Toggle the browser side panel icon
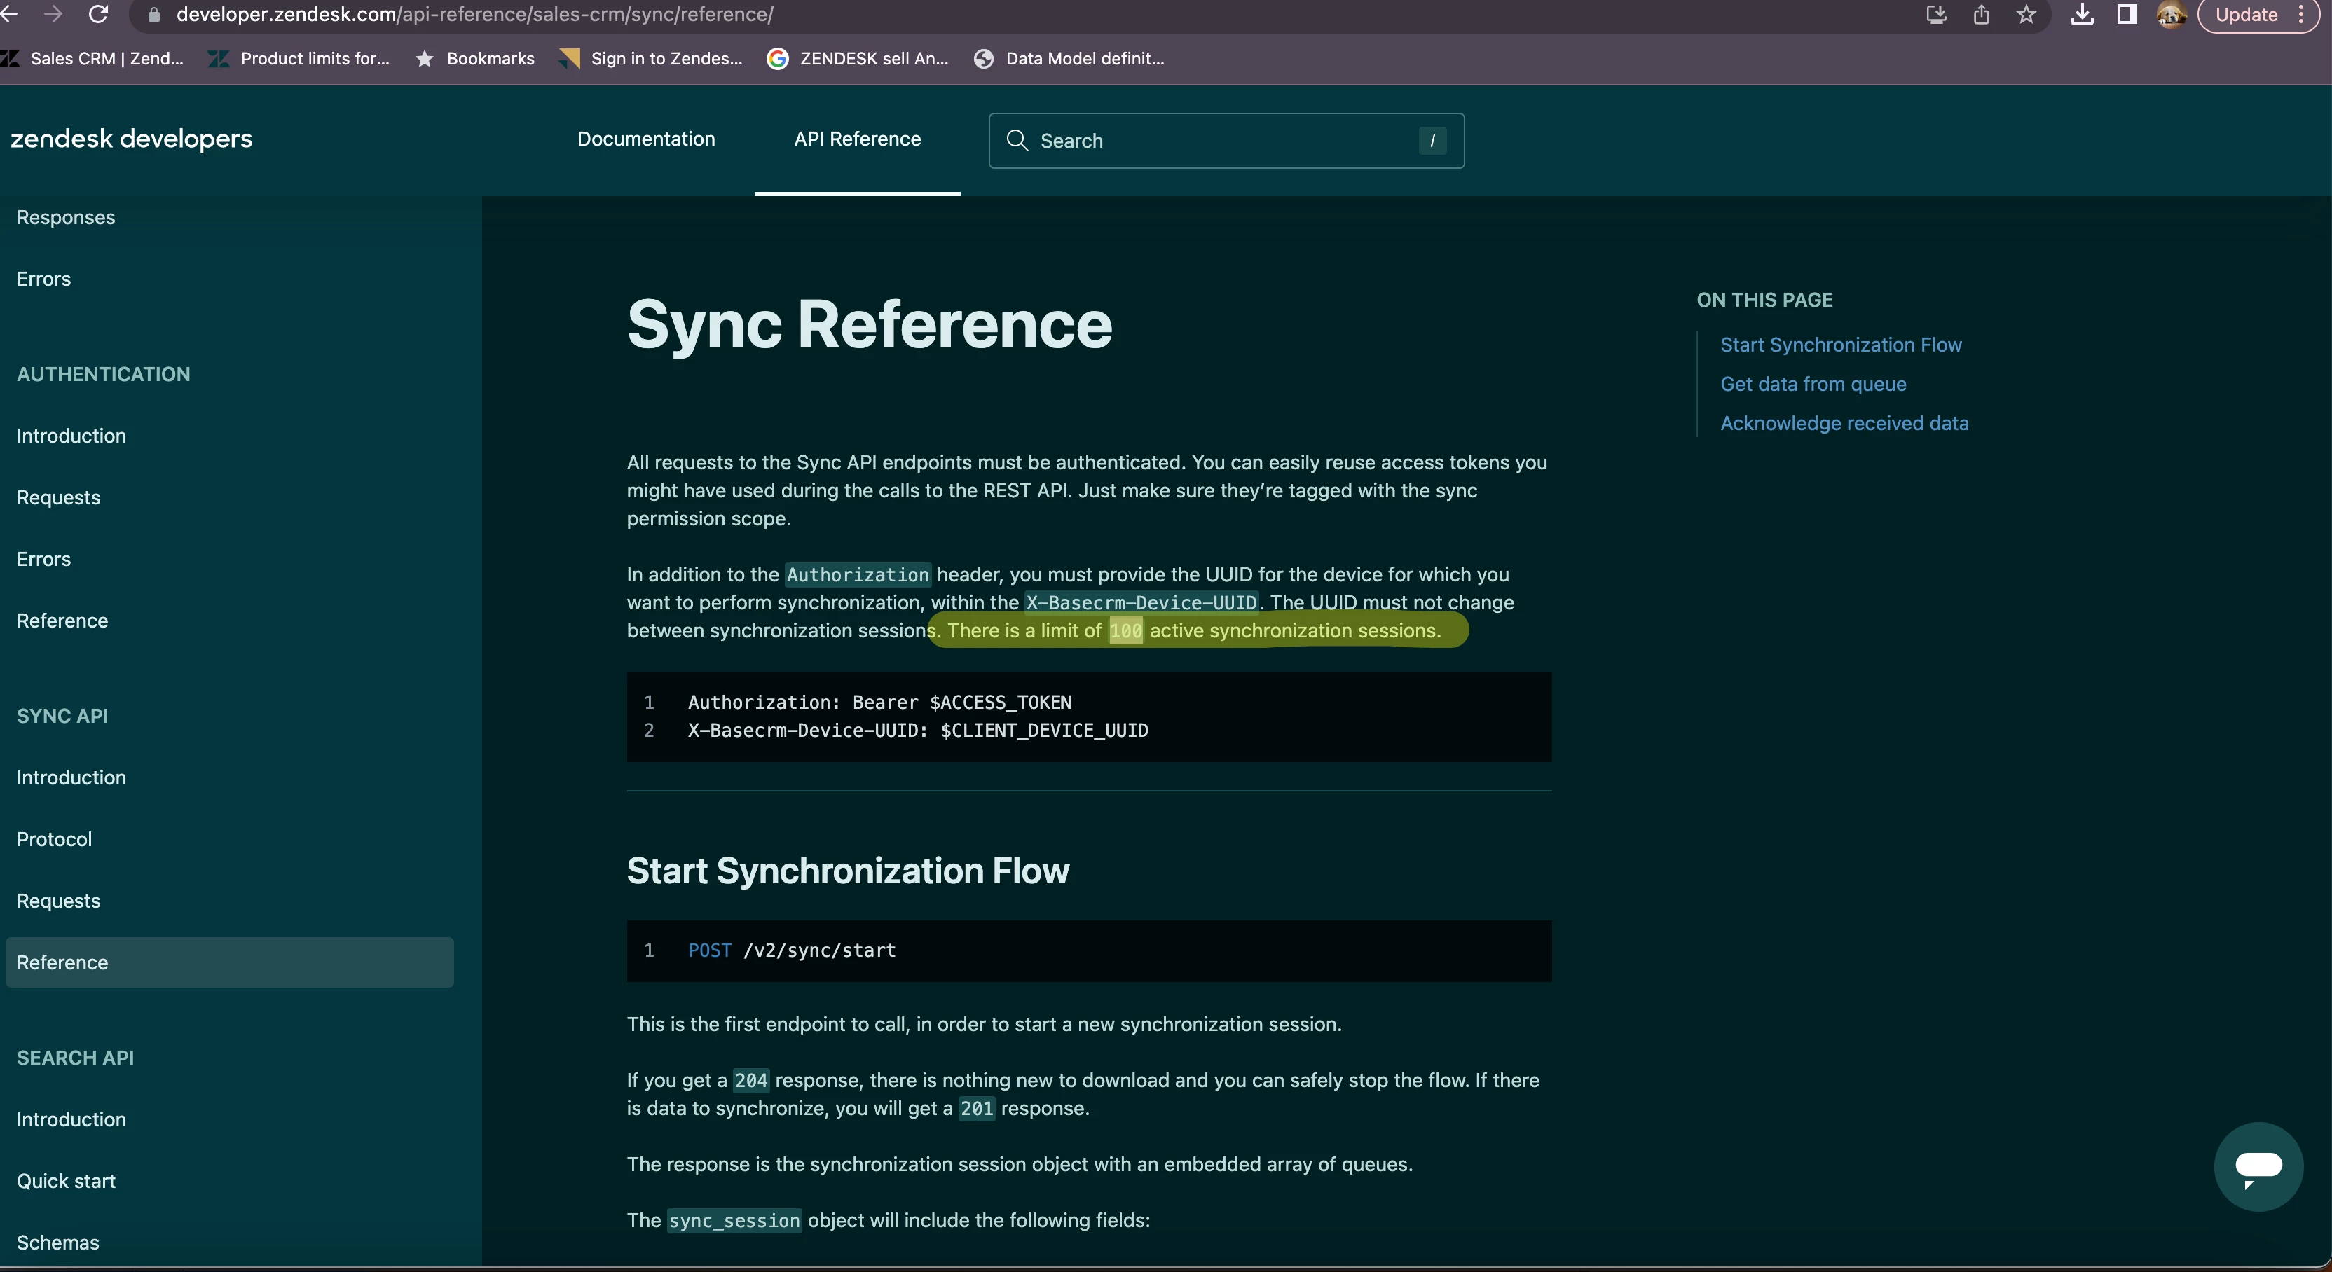 2127,15
